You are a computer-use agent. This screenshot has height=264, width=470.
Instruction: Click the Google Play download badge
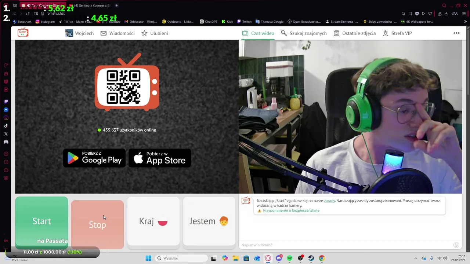coord(94,158)
